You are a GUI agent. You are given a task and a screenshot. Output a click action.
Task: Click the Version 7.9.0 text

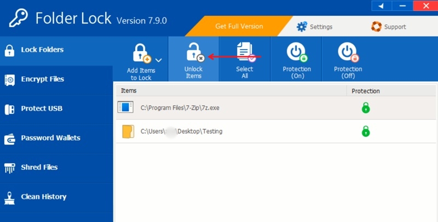[142, 21]
